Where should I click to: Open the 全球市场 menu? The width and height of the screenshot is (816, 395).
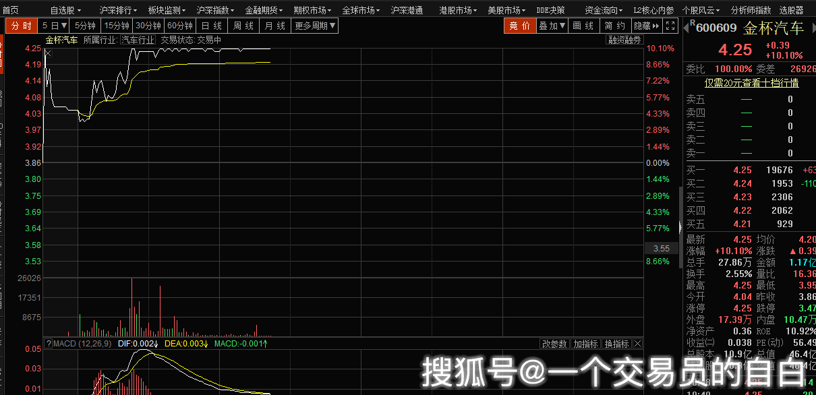tap(361, 10)
